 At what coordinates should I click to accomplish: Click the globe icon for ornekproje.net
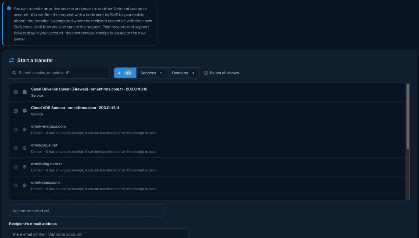coord(25,148)
